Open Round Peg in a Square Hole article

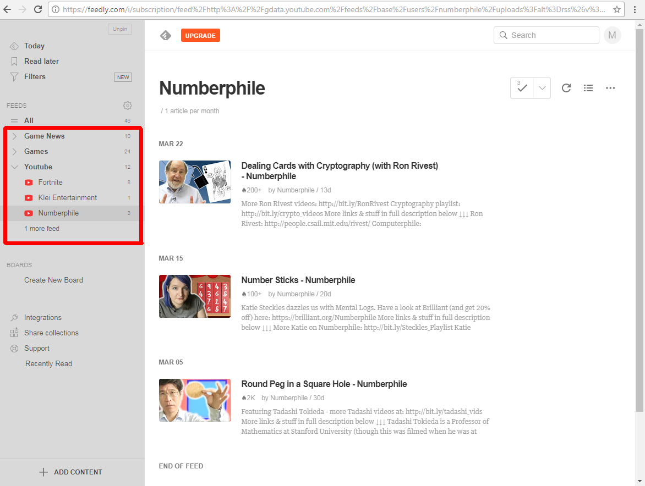click(324, 384)
